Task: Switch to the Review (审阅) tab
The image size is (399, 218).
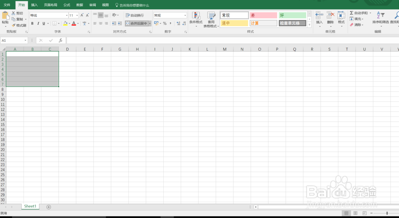Action: pyautogui.click(x=93, y=5)
